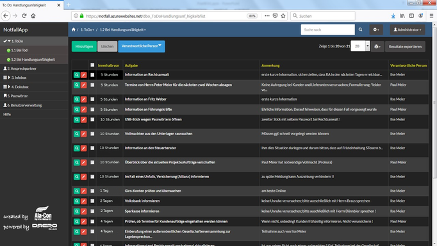The image size is (437, 246).
Task: Edit the Information an Rechtsanwalt row
Action: [83, 75]
